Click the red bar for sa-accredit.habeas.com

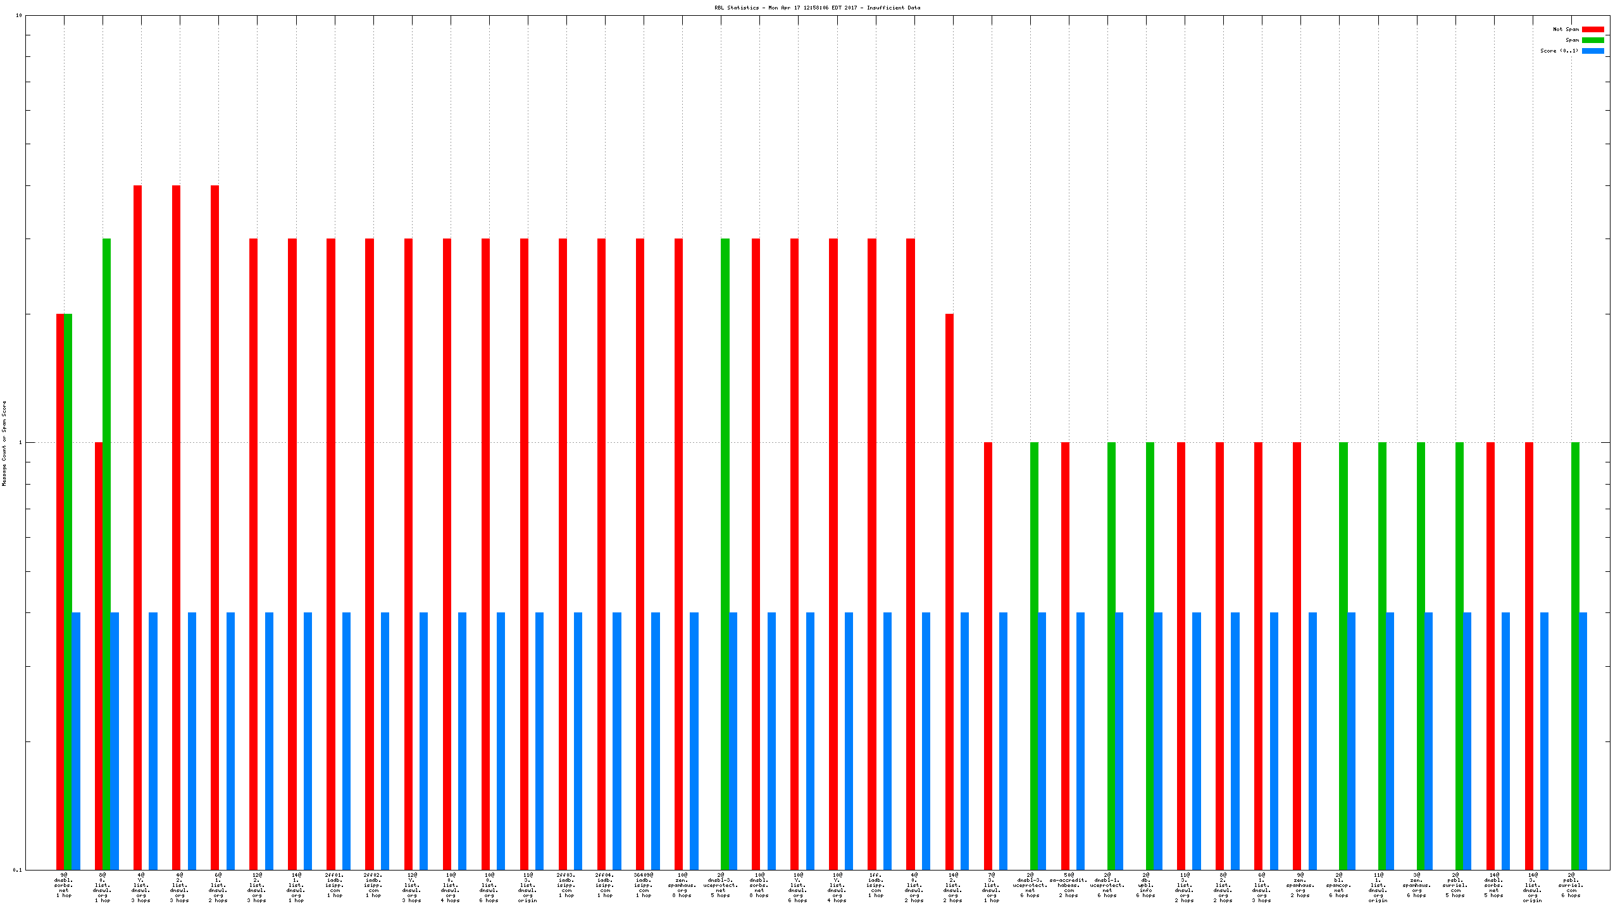point(1065,633)
